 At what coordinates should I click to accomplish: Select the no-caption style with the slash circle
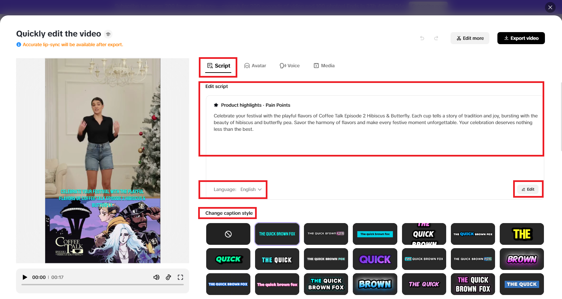[228, 234]
